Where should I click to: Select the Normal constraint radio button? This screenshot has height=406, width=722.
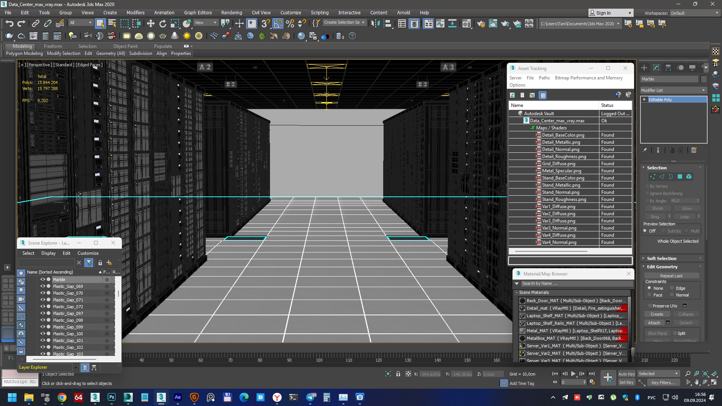672,295
